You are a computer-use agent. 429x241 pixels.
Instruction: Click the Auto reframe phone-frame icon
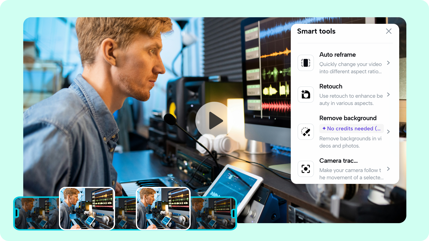306,63
